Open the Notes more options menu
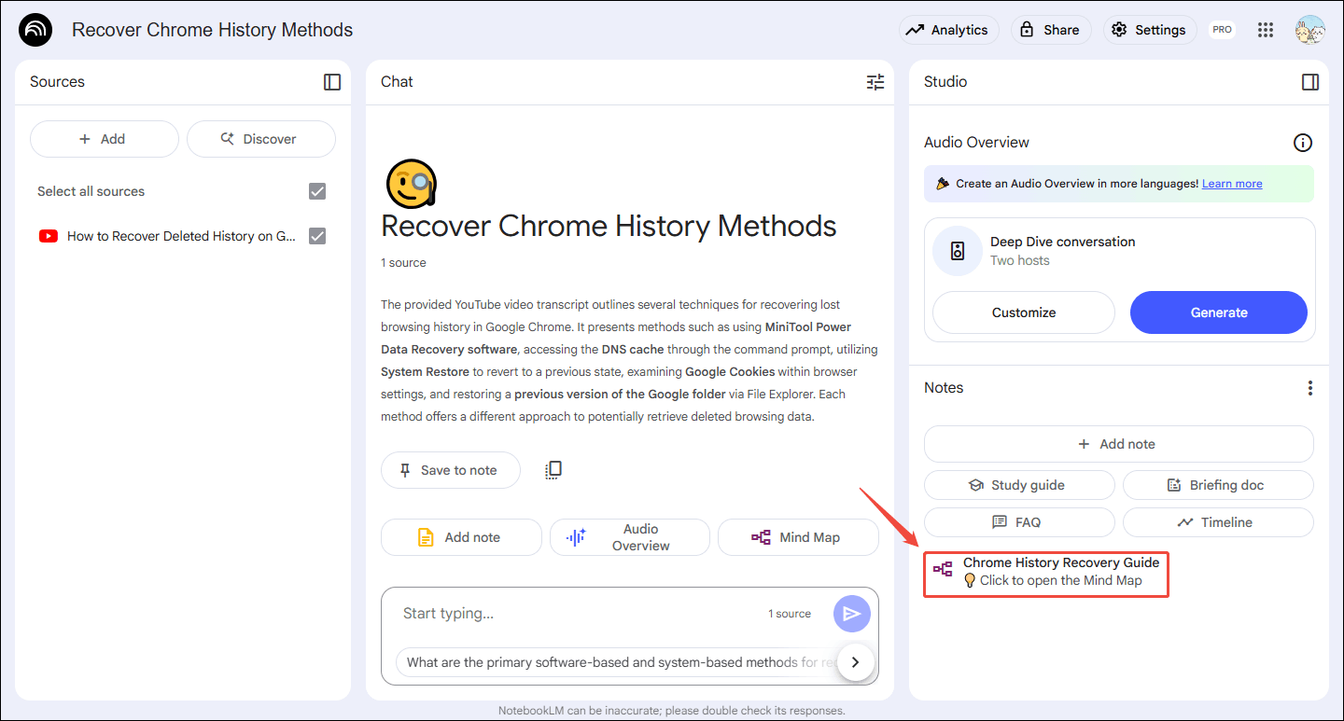 click(x=1310, y=388)
